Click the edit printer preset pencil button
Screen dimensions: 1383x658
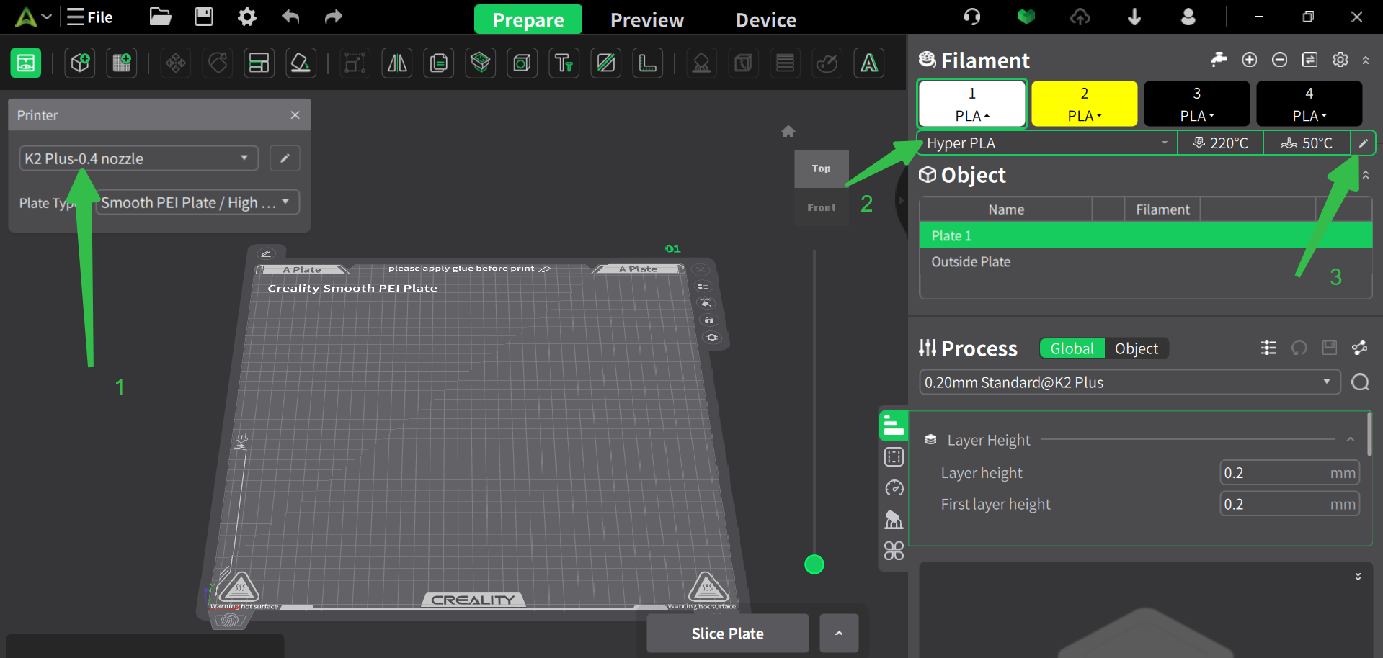(285, 158)
